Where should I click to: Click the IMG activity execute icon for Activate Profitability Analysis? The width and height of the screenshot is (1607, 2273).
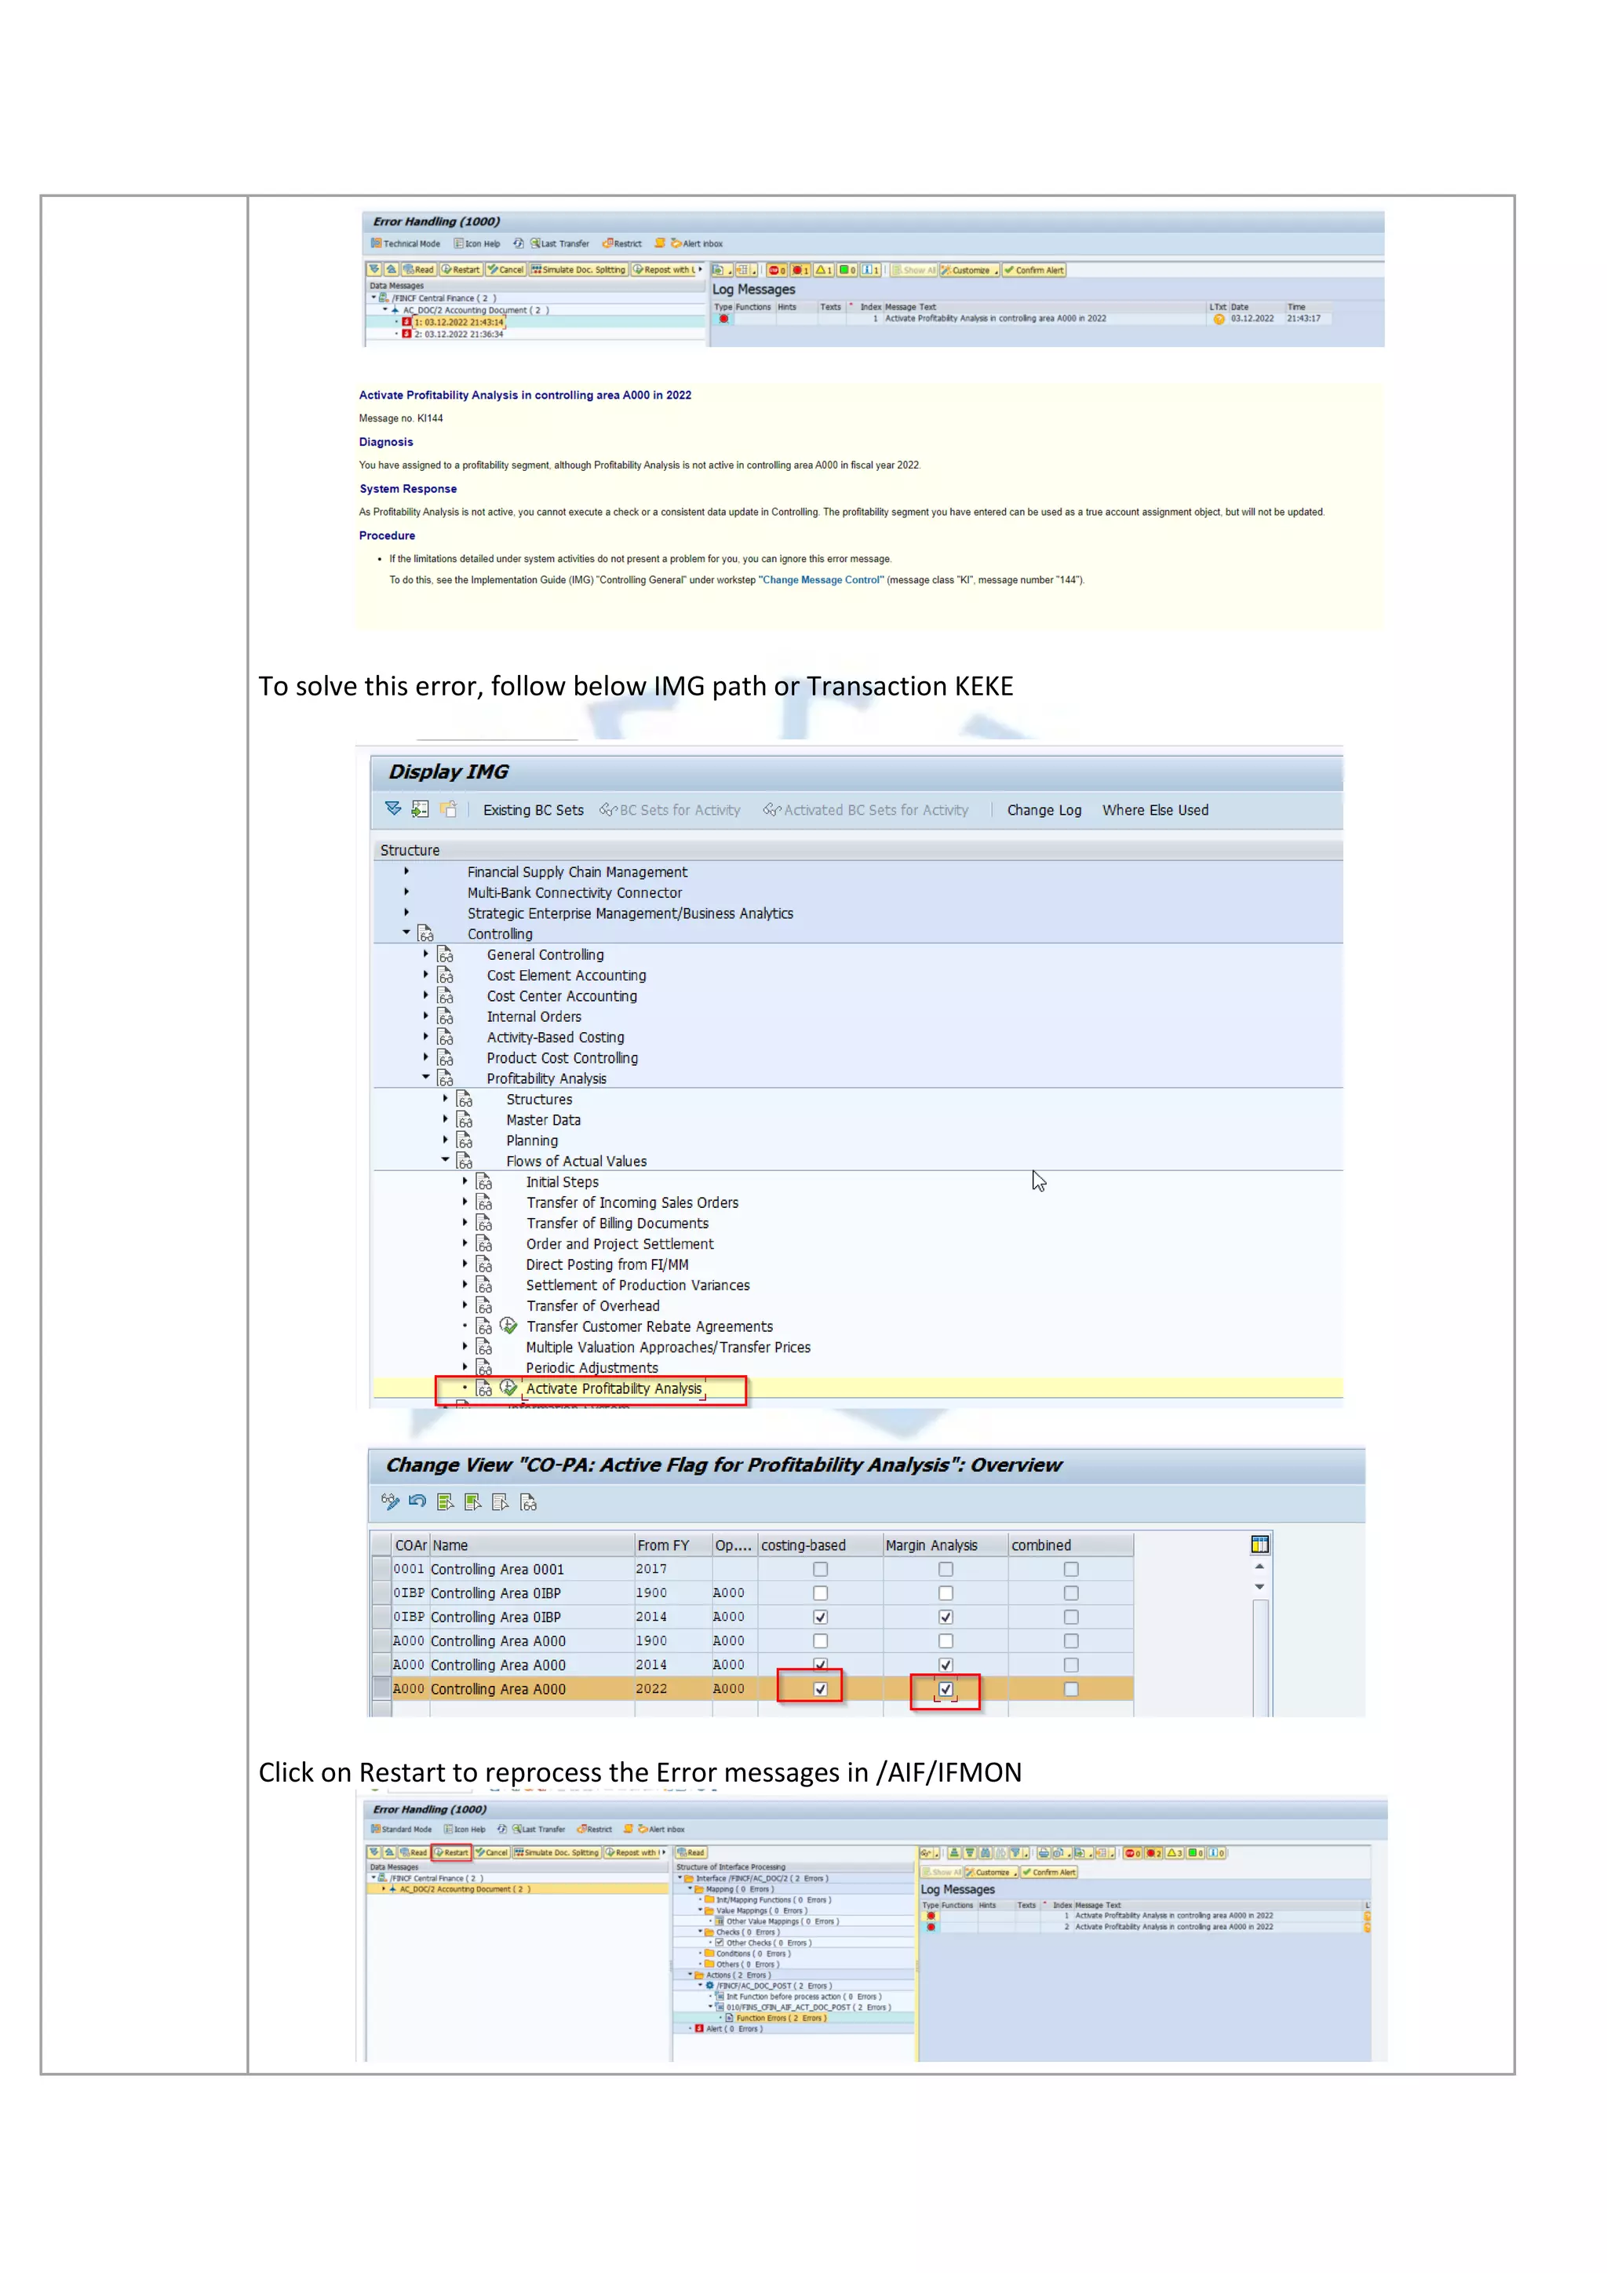click(x=508, y=1388)
